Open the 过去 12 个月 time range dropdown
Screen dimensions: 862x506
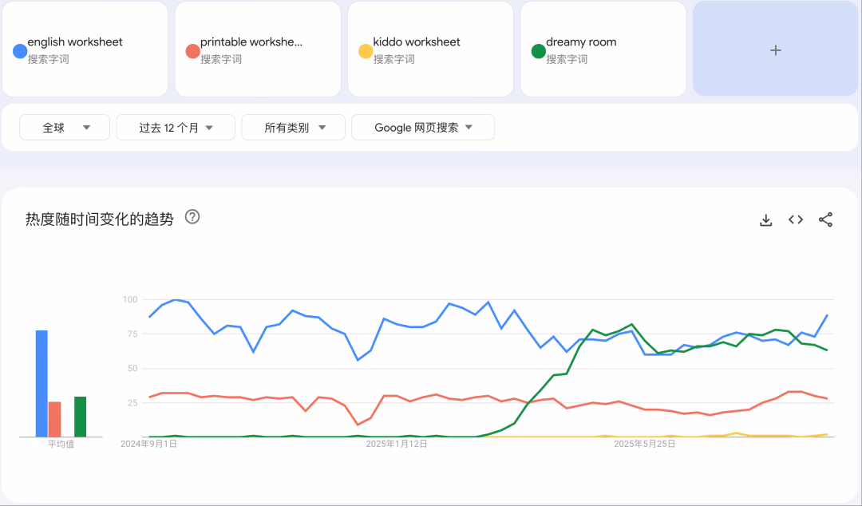[x=176, y=128]
